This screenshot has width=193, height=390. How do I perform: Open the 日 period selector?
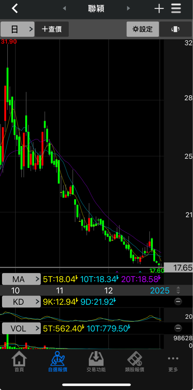point(17,29)
